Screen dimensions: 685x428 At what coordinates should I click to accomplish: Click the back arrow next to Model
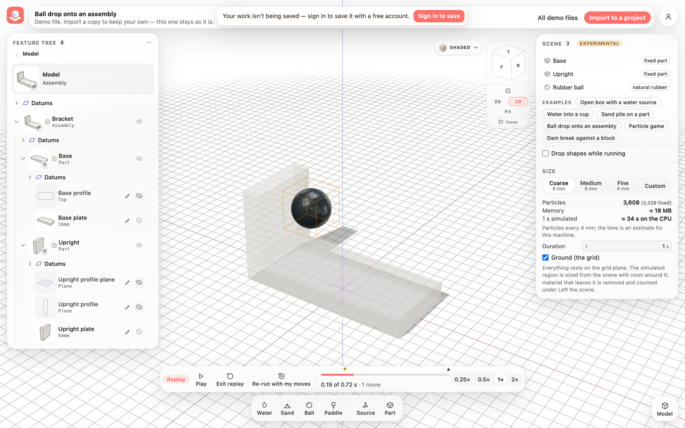click(x=16, y=54)
